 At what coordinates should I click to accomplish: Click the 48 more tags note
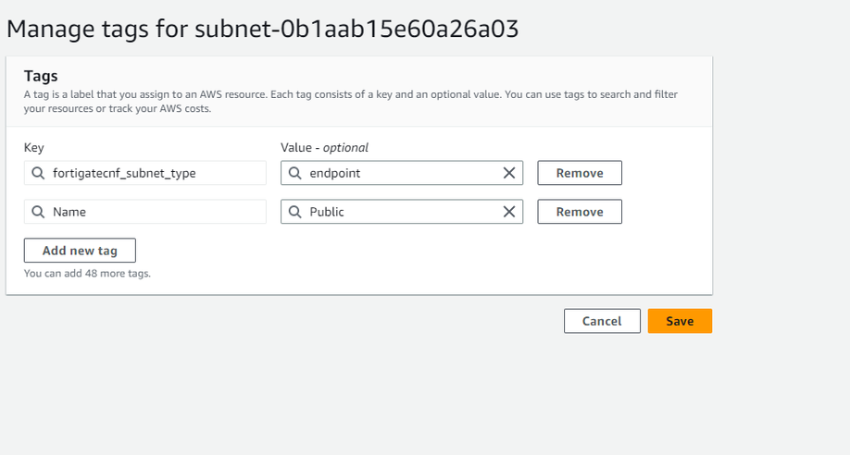[x=87, y=273]
